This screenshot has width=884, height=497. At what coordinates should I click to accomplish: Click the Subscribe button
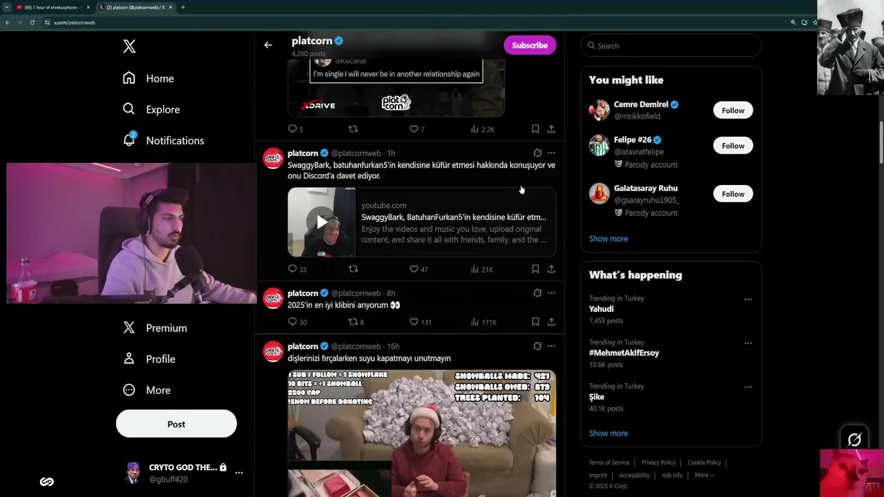[530, 45]
